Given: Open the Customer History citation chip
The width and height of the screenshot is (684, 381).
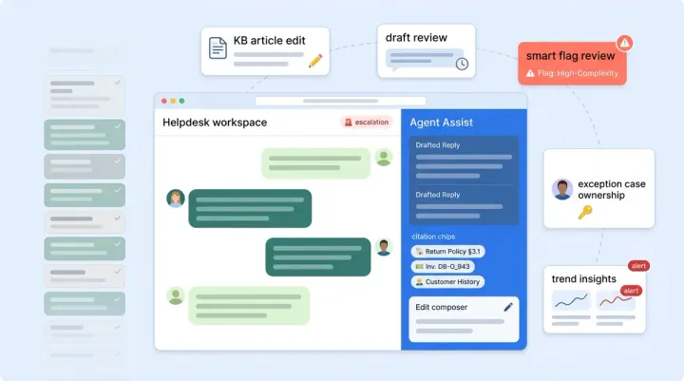Looking at the screenshot, I should [x=447, y=282].
